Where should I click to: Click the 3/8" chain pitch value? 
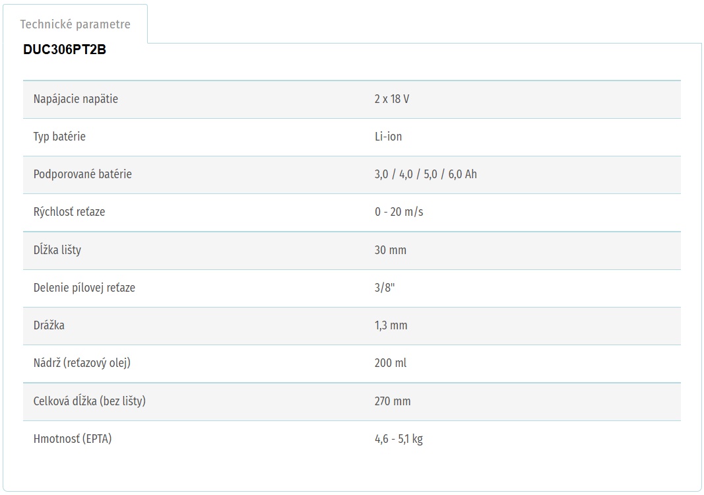pyautogui.click(x=385, y=288)
